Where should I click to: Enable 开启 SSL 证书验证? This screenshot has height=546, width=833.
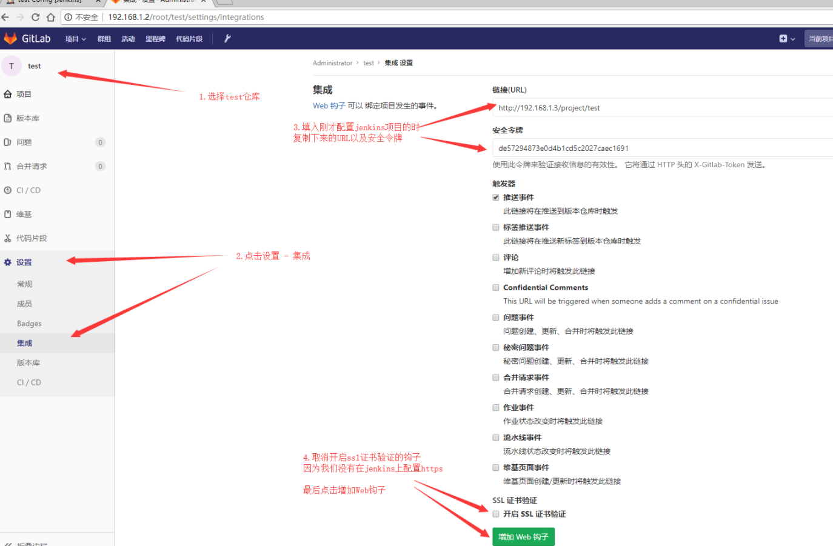pyautogui.click(x=496, y=513)
